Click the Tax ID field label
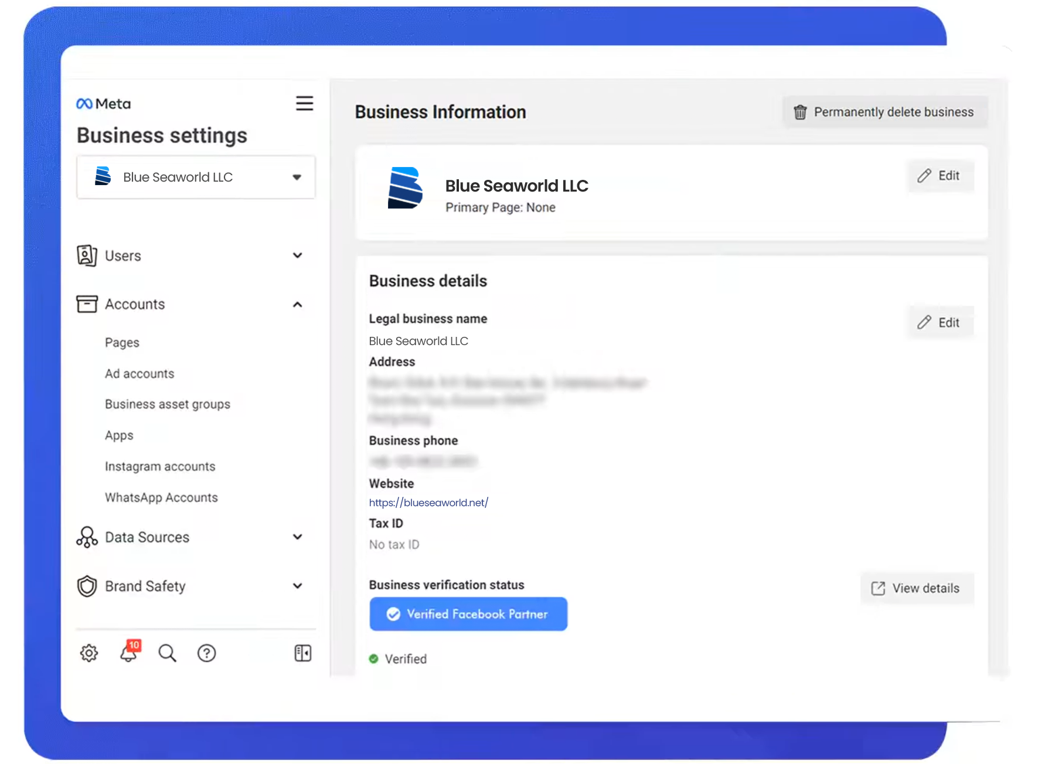The width and height of the screenshot is (1038, 764). (x=386, y=523)
